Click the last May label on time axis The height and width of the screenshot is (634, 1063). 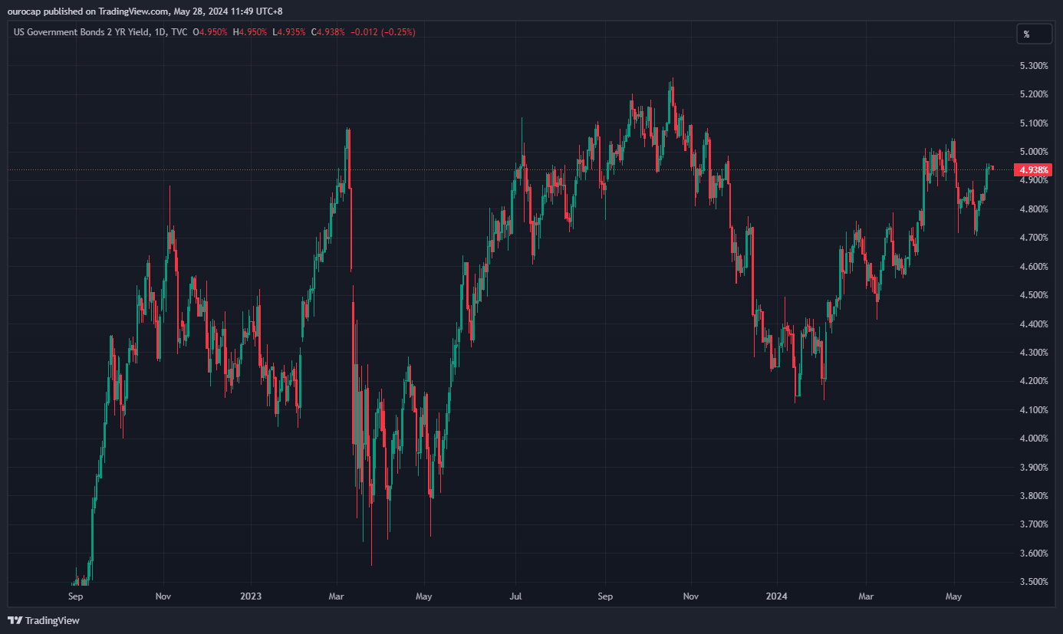(953, 596)
